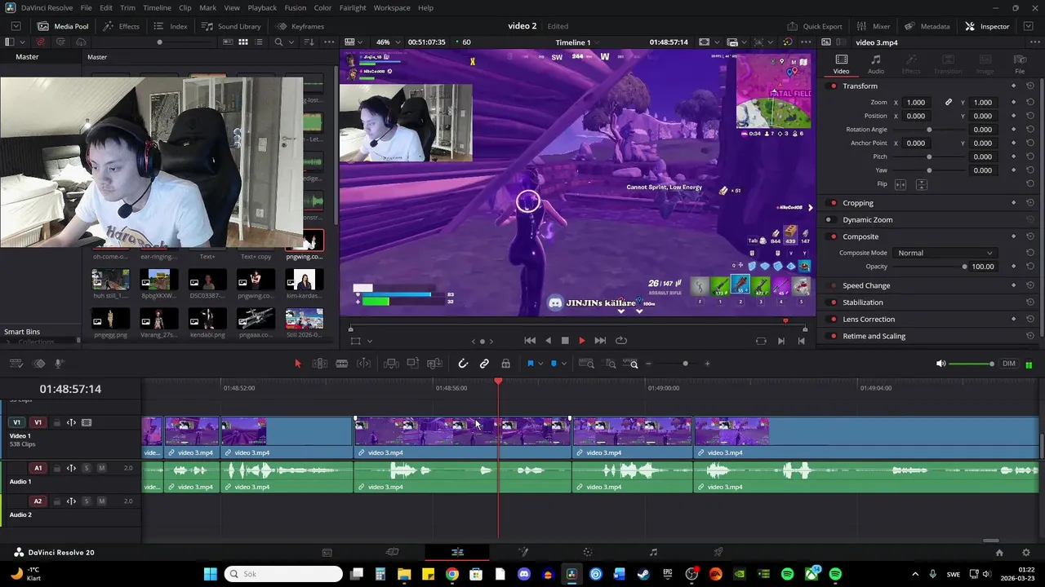Open the Metadata panel
The image size is (1045, 587).
(927, 26)
